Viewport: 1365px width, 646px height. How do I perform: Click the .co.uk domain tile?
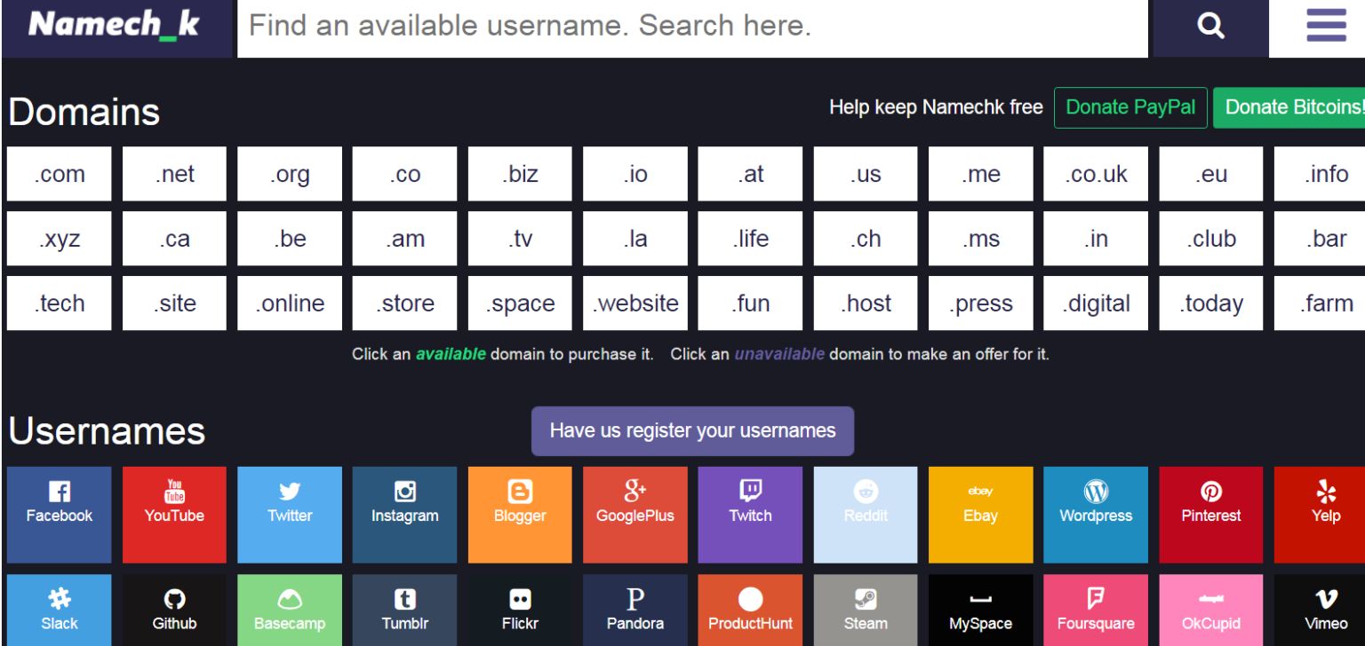tap(1096, 174)
